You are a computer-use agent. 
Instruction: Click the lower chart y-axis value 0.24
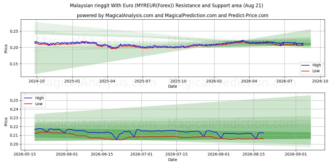14,109
